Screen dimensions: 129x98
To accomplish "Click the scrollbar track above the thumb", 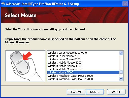I will point(121,63).
